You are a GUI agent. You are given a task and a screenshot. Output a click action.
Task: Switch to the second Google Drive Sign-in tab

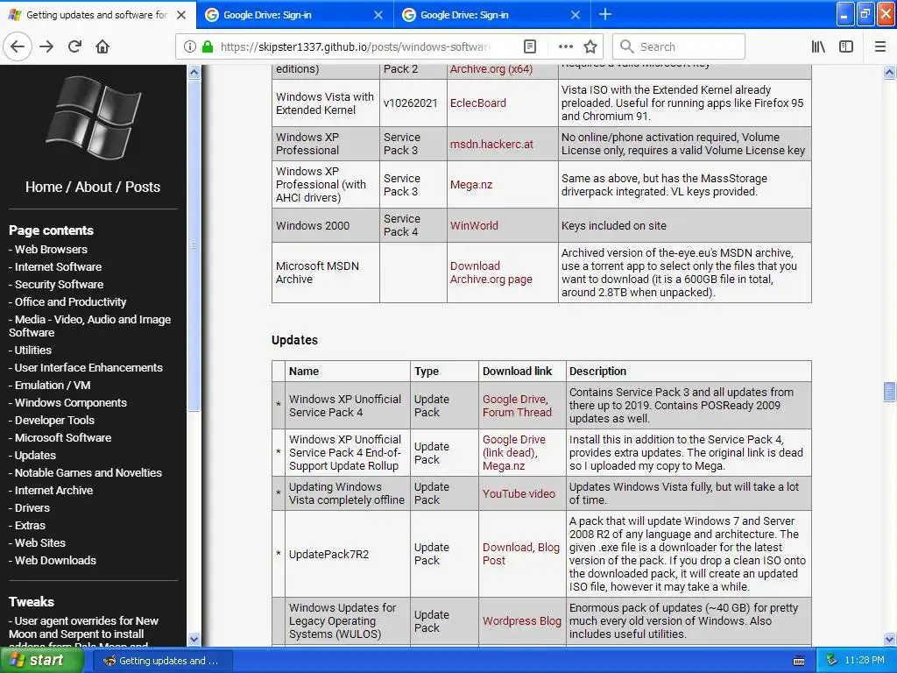point(492,15)
